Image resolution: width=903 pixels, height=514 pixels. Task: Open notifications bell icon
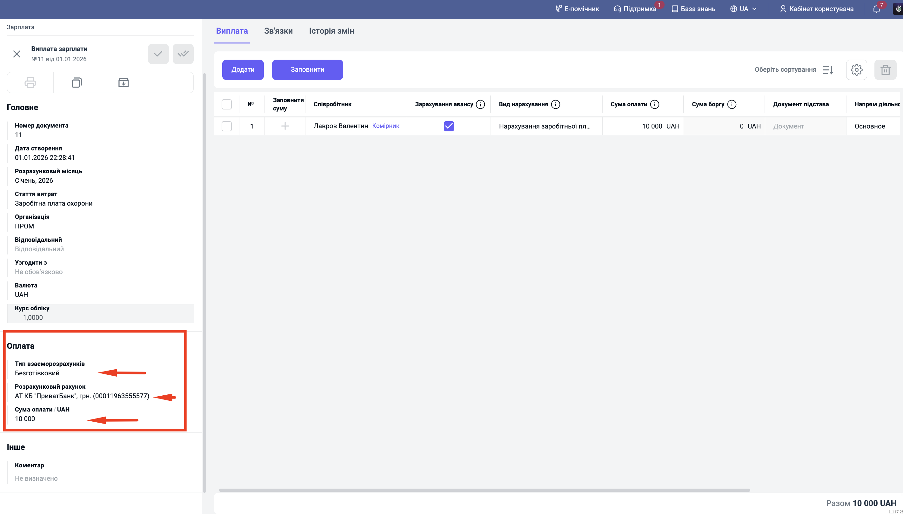click(x=877, y=9)
